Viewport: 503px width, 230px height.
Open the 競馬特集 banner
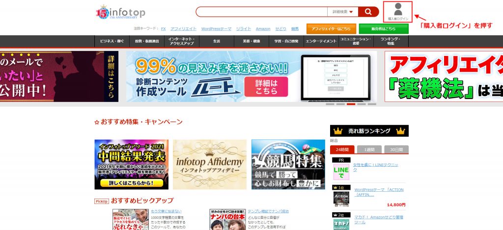288,164
